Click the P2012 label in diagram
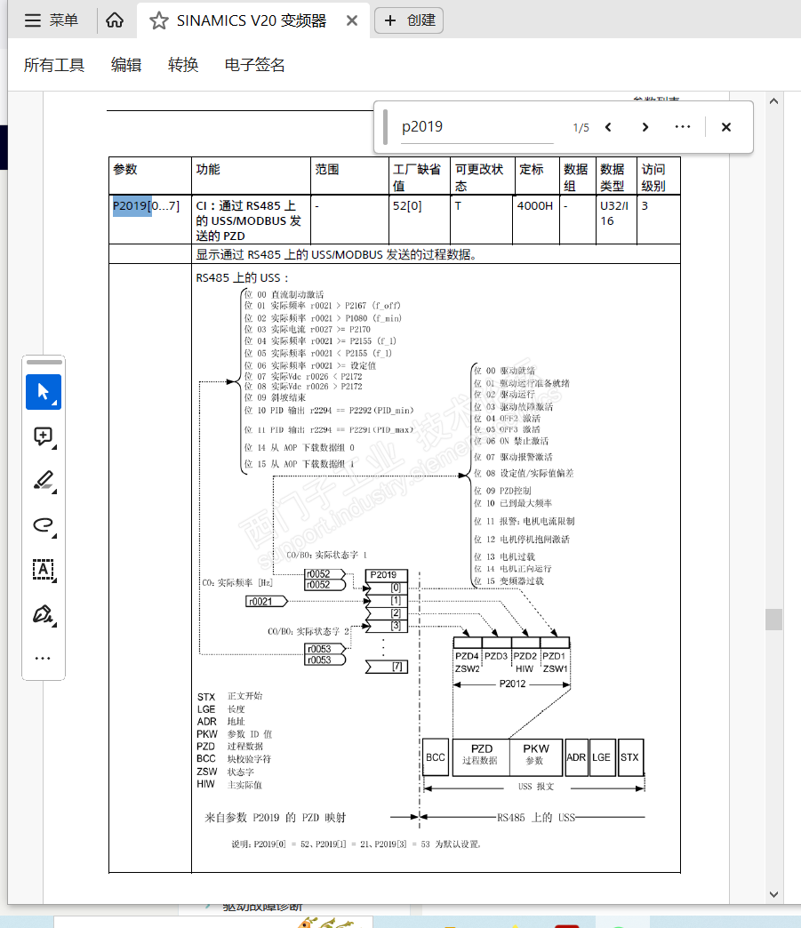The height and width of the screenshot is (928, 801). [512, 684]
